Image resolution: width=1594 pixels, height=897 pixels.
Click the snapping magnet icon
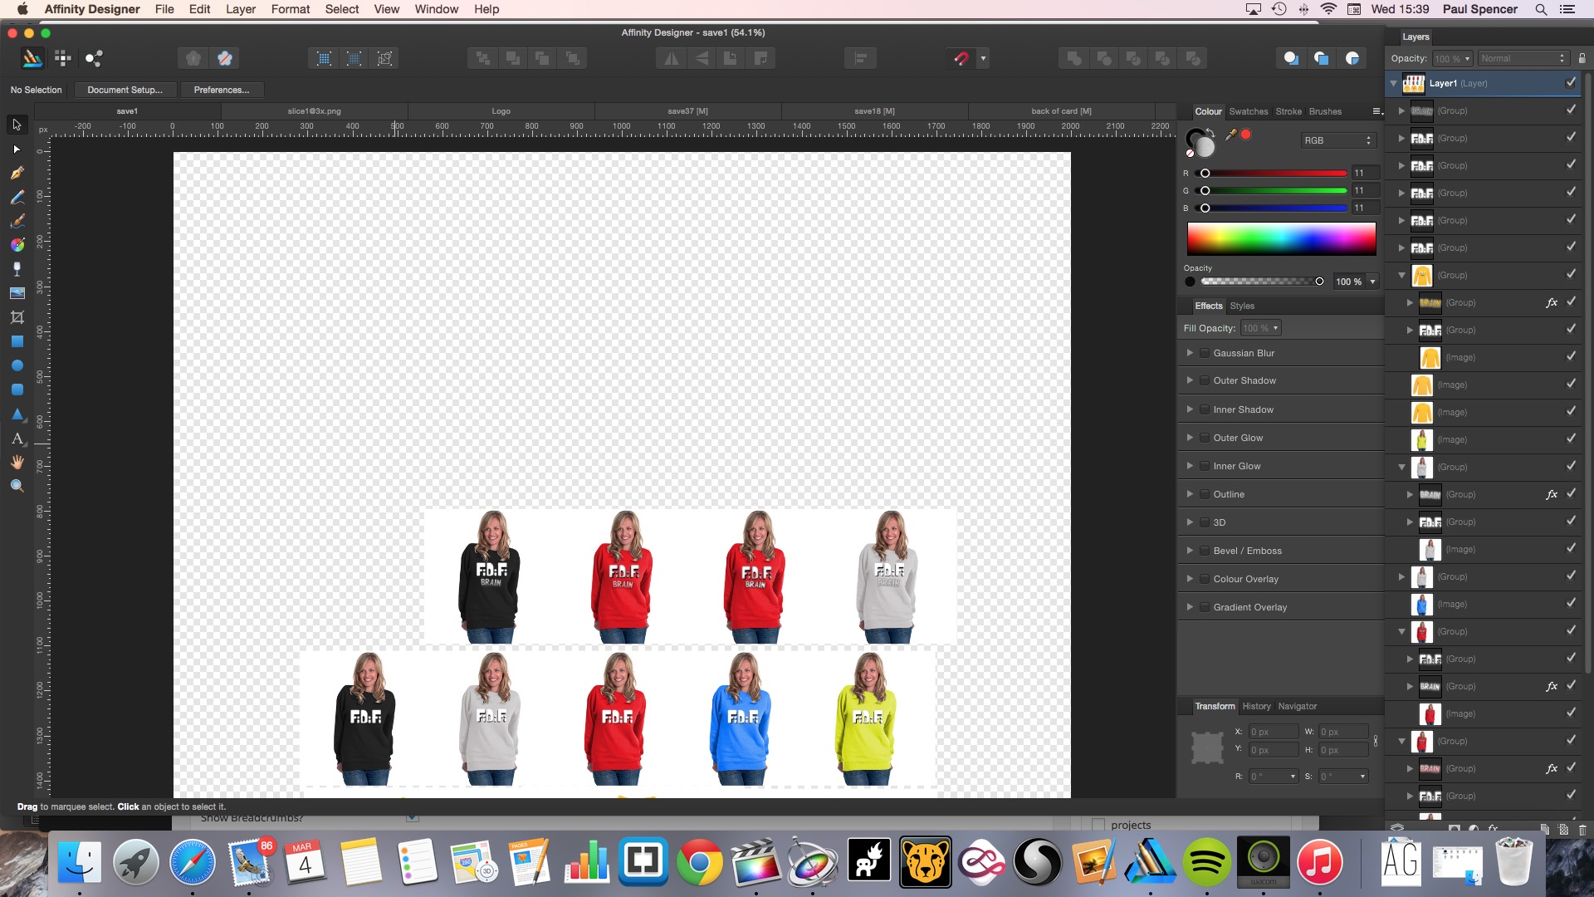pyautogui.click(x=961, y=58)
